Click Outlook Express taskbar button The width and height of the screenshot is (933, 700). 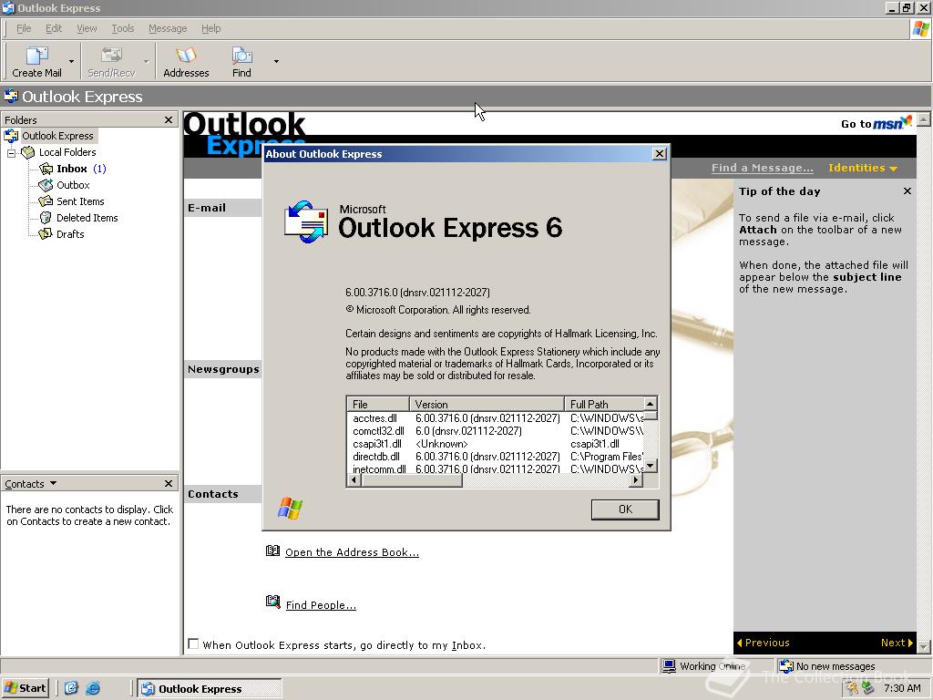(210, 689)
